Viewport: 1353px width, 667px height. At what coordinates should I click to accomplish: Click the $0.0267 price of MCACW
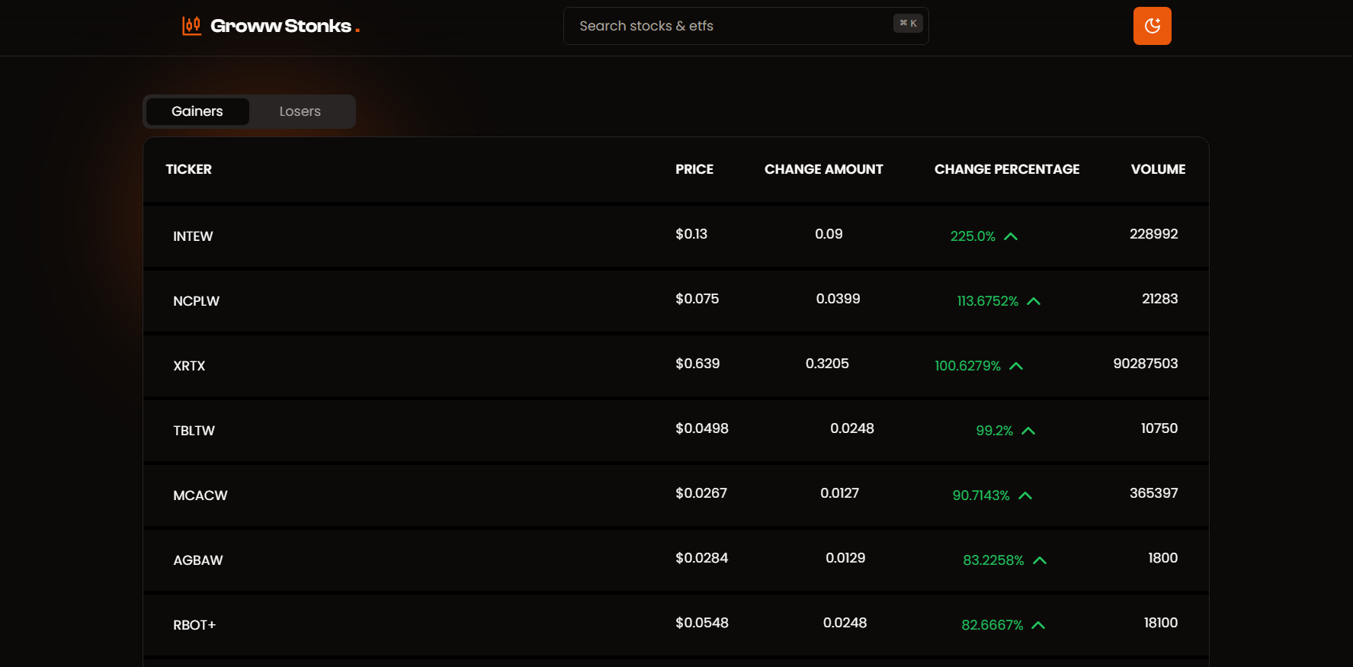coord(701,493)
